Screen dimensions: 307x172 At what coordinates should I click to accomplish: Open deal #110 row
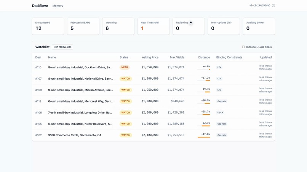153,67
